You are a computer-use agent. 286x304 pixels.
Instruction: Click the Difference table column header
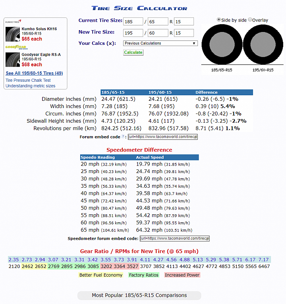click(207, 92)
